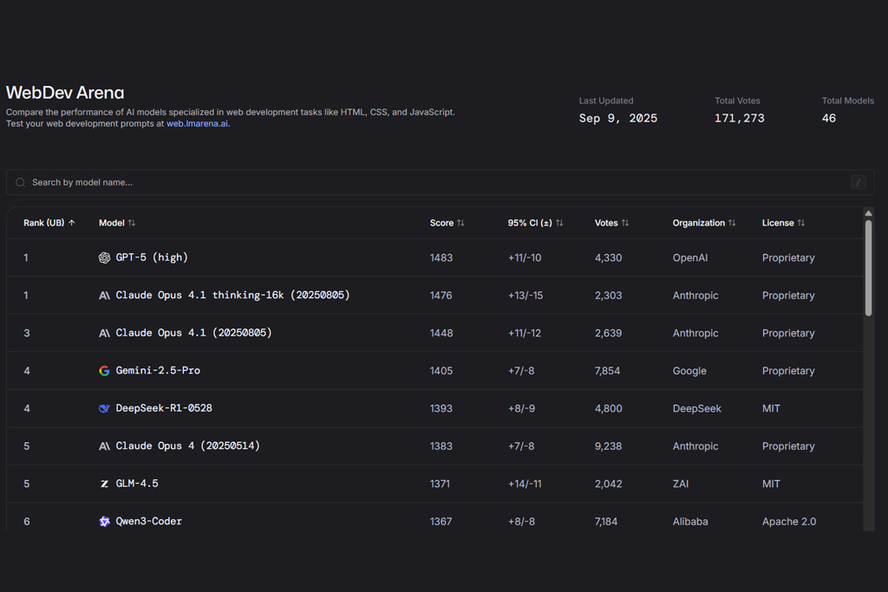888x592 pixels.
Task: Sort the table by Model header label
Action: [x=112, y=223]
